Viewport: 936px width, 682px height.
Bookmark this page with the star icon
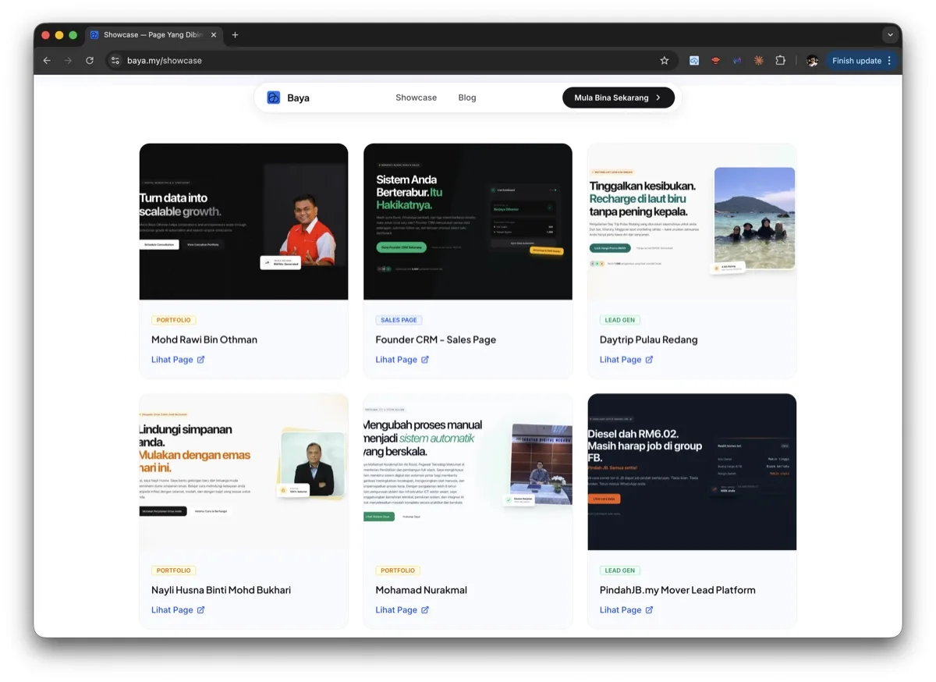[664, 60]
